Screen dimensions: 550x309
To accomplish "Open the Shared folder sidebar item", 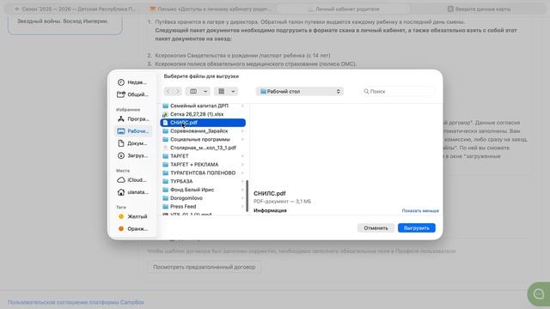I will click(132, 94).
